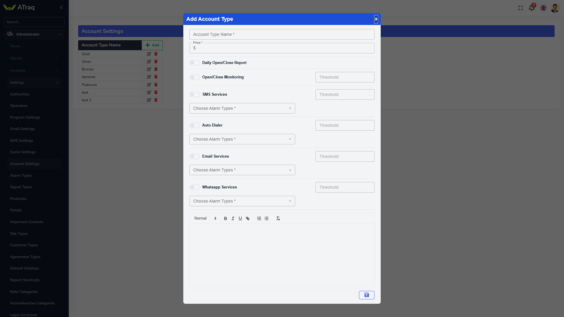Open Alarm Types in the sidebar menu
Viewport: 564px width, 317px height.
pos(21,176)
